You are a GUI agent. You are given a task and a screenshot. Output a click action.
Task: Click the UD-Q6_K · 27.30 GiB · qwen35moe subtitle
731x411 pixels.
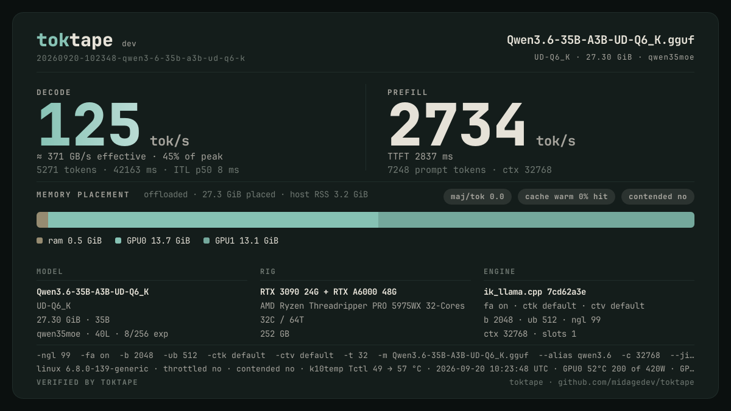(x=614, y=57)
